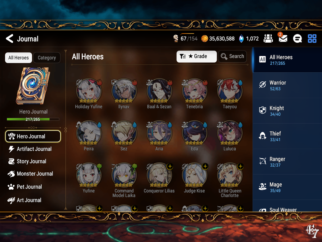Screen dimensions: 322x242
Task: Select the All Heroes toggle
Action: 18,57
